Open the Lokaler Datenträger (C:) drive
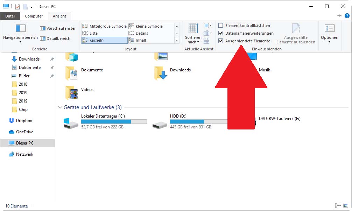The height and width of the screenshot is (211, 352). click(x=71, y=122)
